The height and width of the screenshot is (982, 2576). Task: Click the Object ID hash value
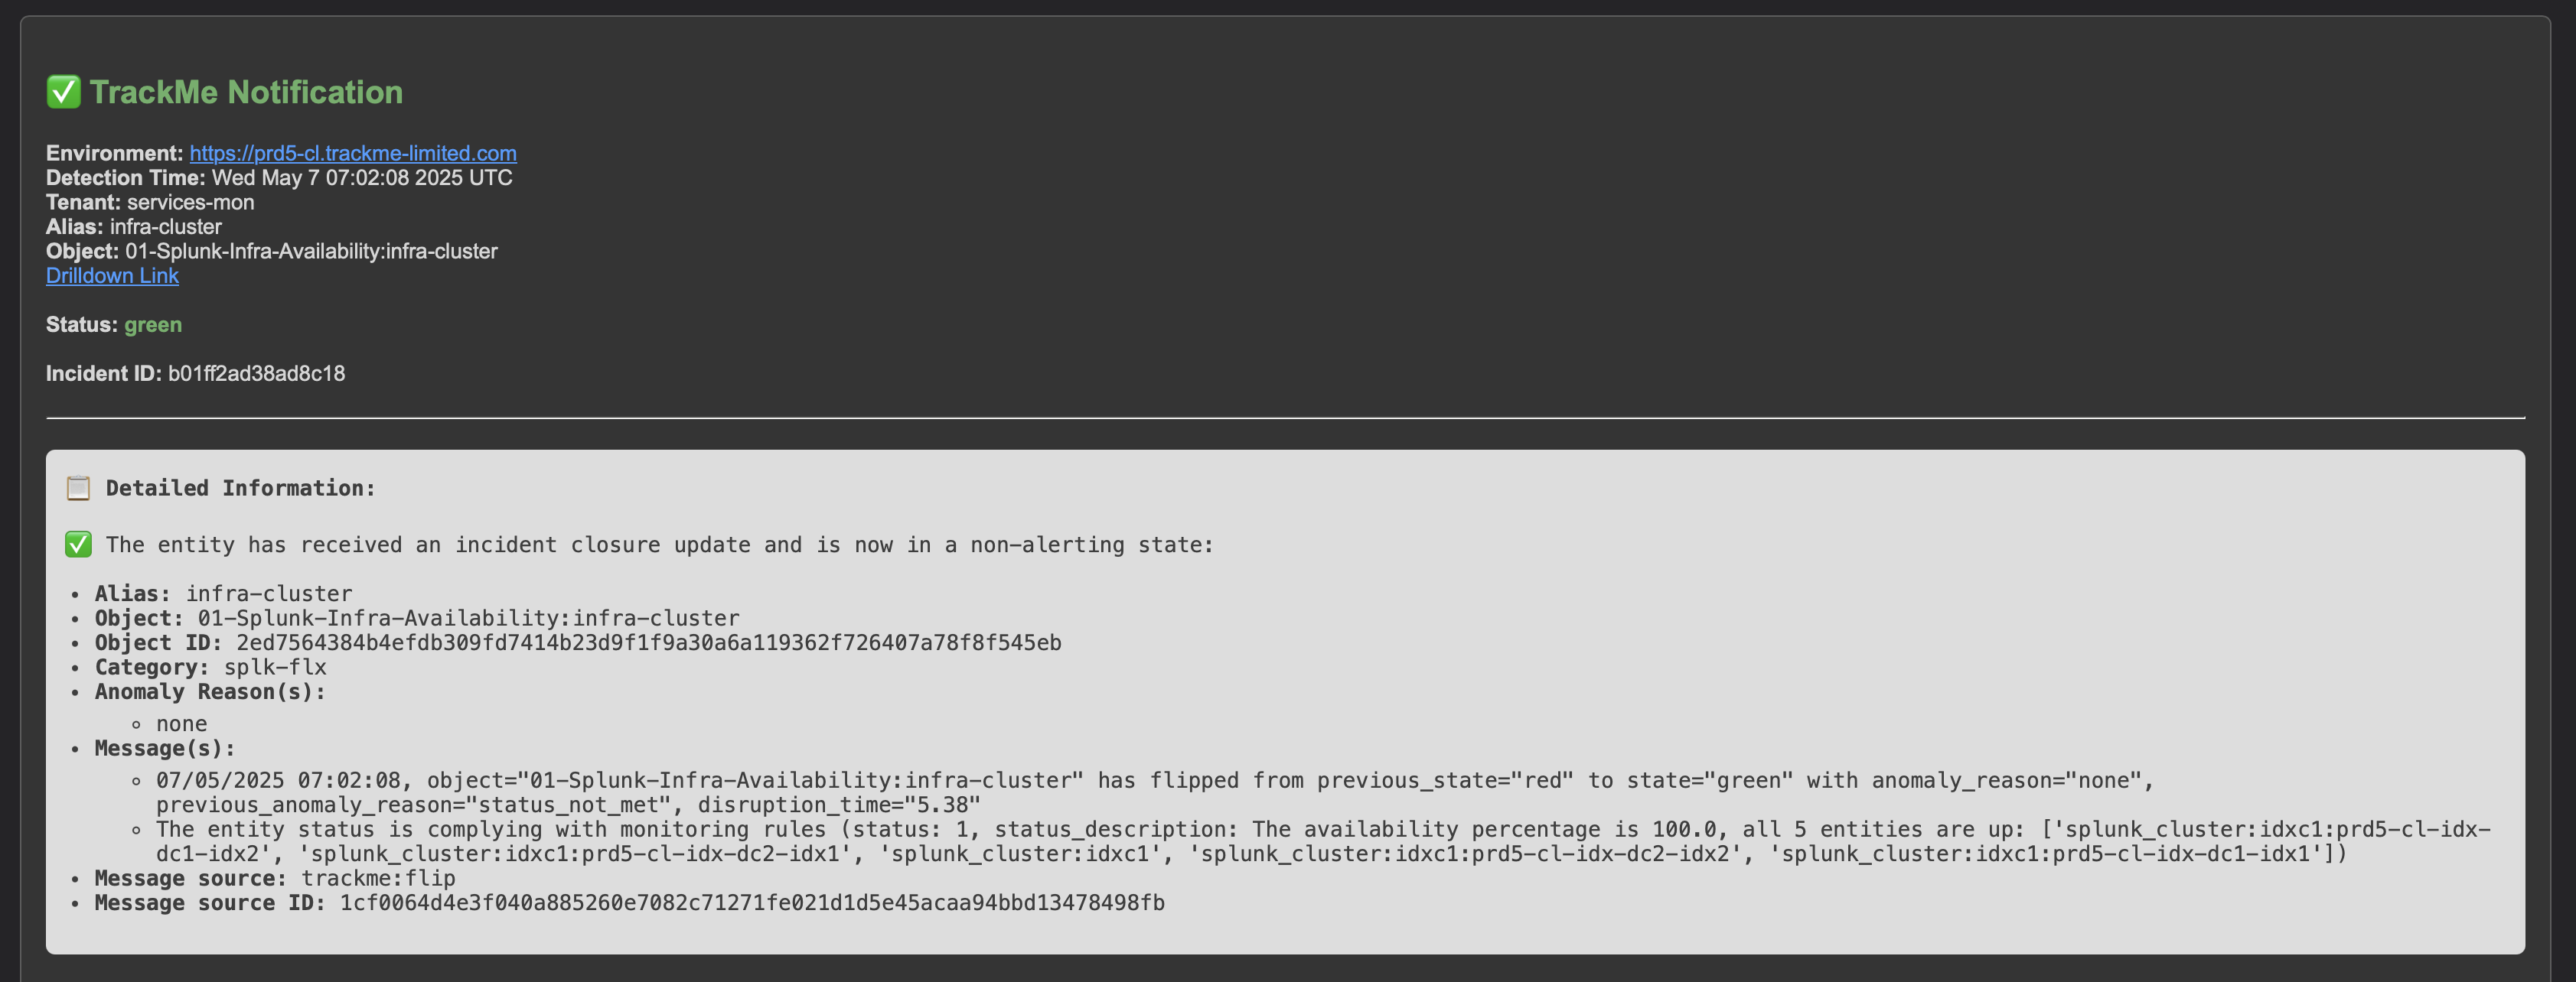[x=649, y=642]
